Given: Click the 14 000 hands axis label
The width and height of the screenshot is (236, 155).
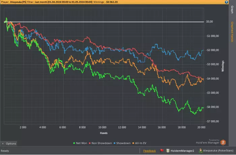Looking at the screenshot, I should (142, 127).
